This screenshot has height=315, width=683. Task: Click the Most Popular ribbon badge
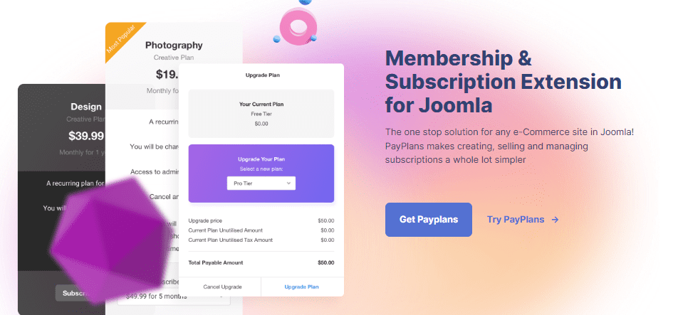121,40
